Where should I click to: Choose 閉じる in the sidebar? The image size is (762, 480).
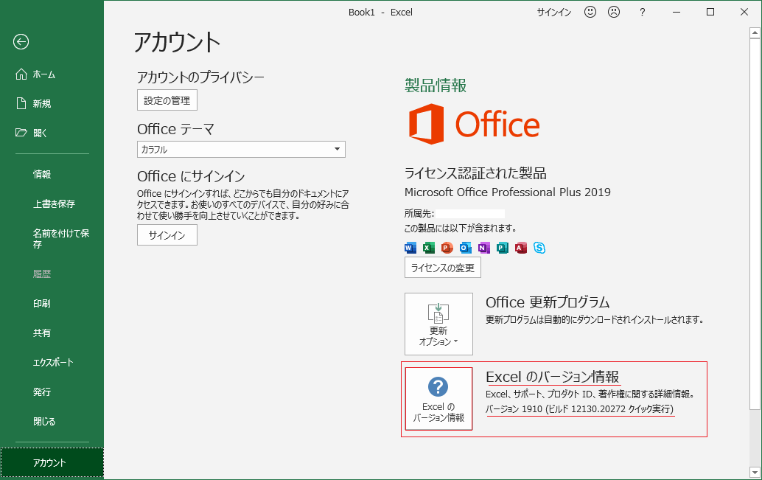[52, 422]
